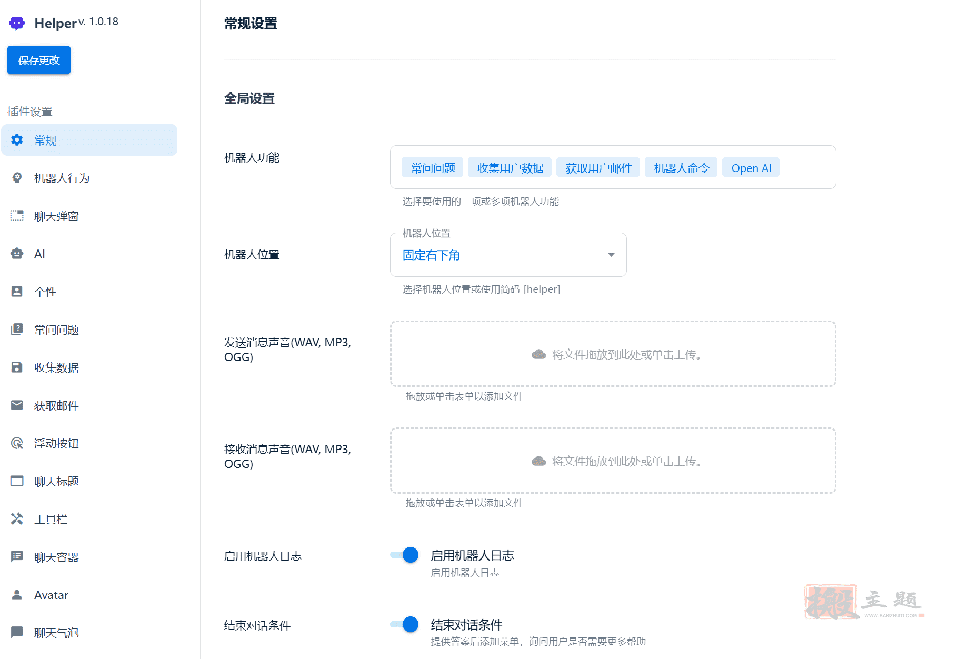Open the AI settings section
This screenshot has width=969, height=659.
89,254
